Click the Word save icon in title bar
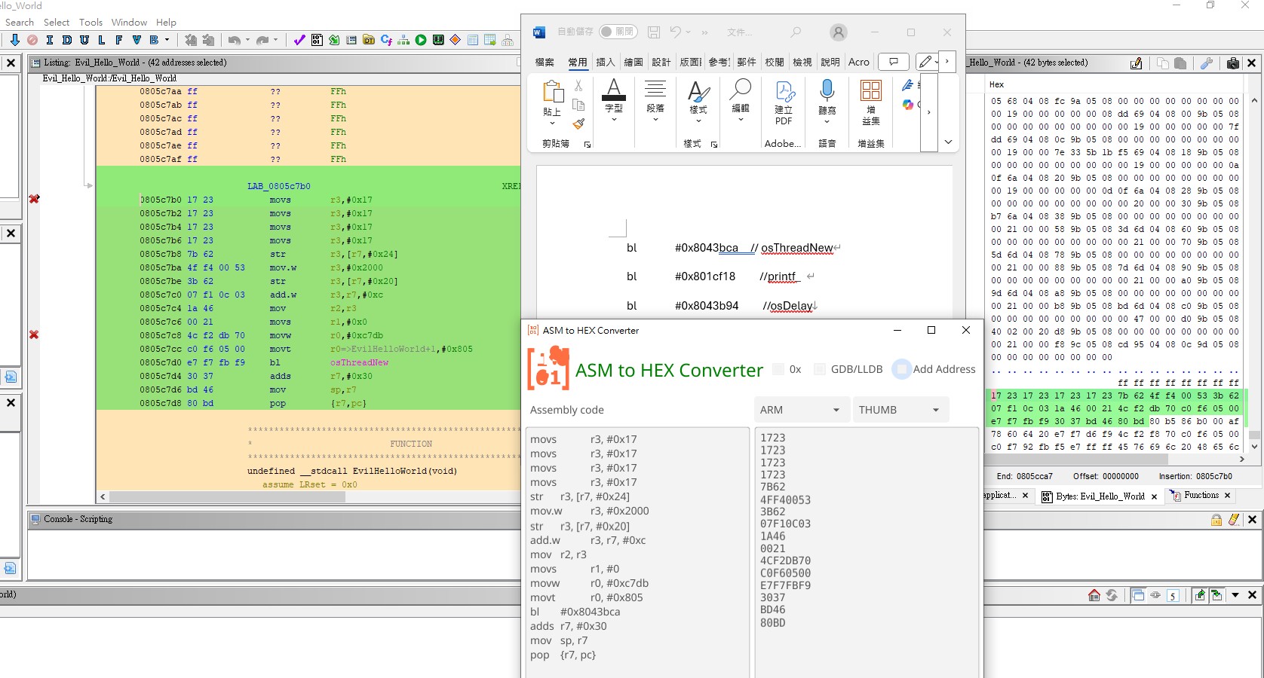This screenshot has width=1264, height=678. click(654, 32)
